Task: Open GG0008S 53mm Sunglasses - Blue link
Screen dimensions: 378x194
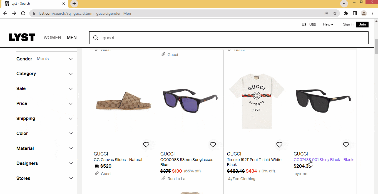Action: point(188,162)
